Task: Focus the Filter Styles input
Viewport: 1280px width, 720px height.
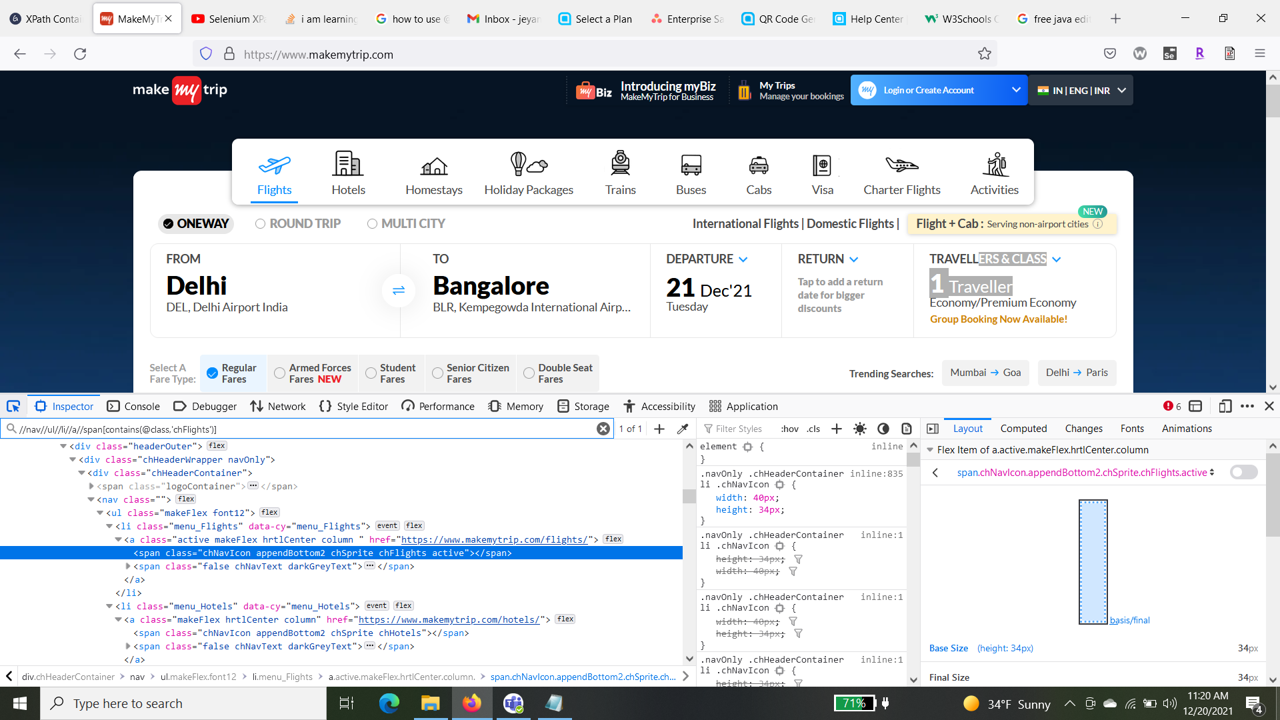Action: [739, 429]
